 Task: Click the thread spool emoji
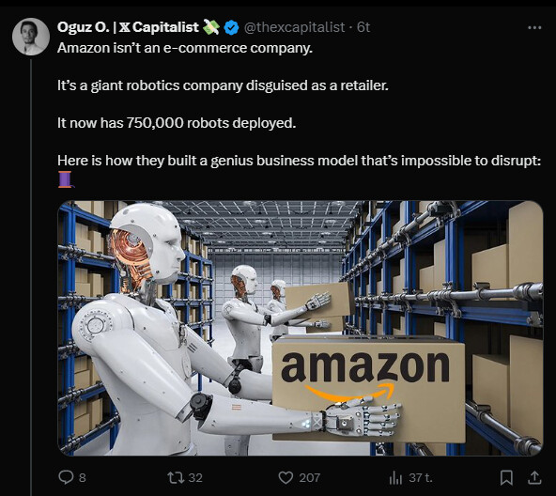point(65,179)
